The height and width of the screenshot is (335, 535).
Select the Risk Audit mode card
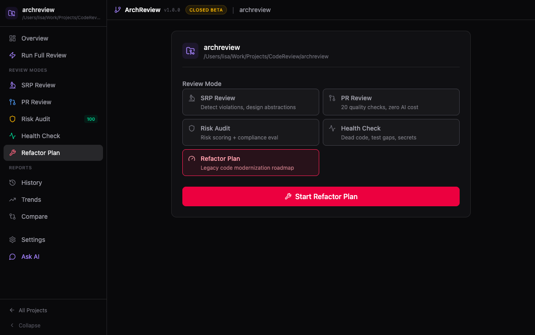tap(251, 132)
